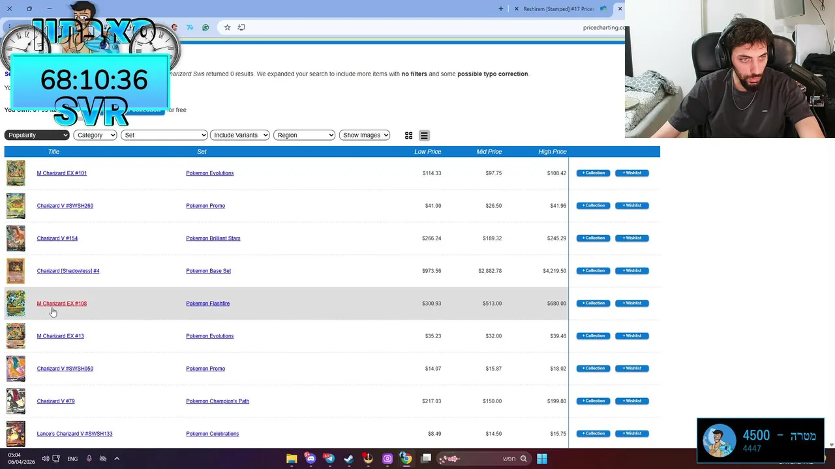Image resolution: width=835 pixels, height=469 pixels.
Task: Sort by the Title column header
Action: point(53,152)
